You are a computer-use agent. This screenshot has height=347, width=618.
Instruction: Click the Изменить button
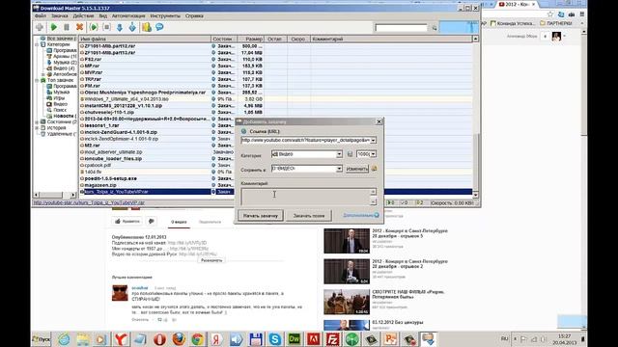pyautogui.click(x=357, y=169)
